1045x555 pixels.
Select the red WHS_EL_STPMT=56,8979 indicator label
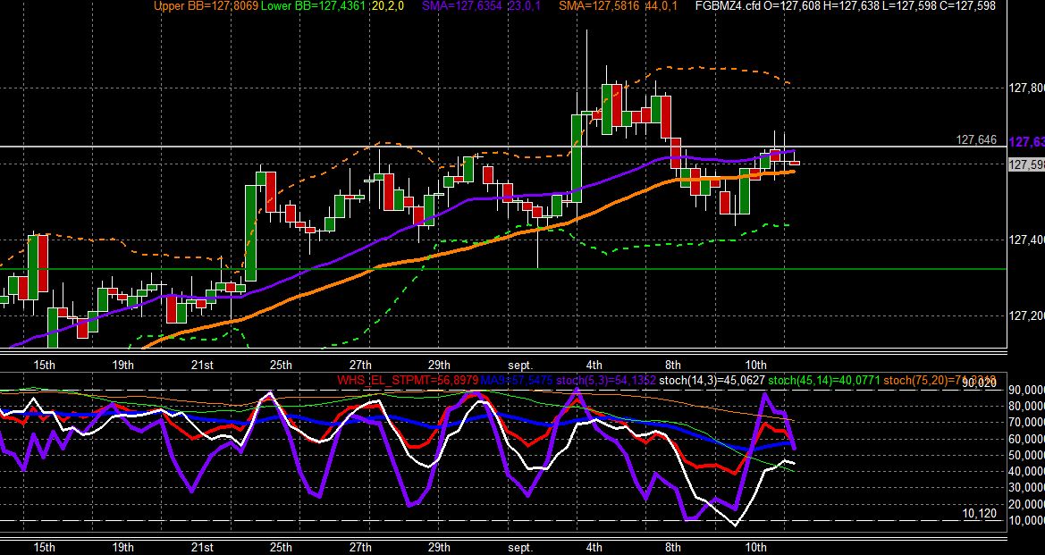pos(408,380)
